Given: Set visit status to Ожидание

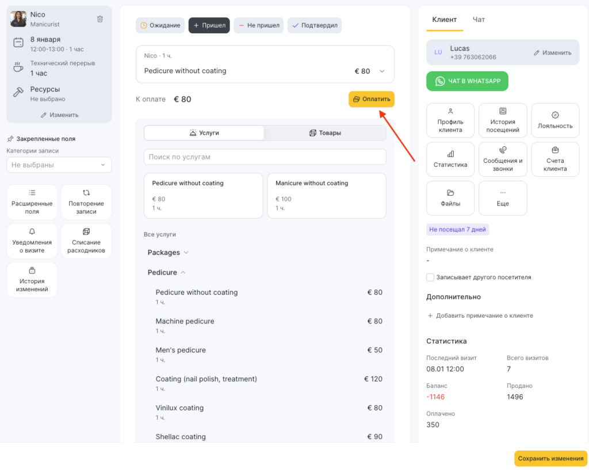Looking at the screenshot, I should (x=160, y=25).
